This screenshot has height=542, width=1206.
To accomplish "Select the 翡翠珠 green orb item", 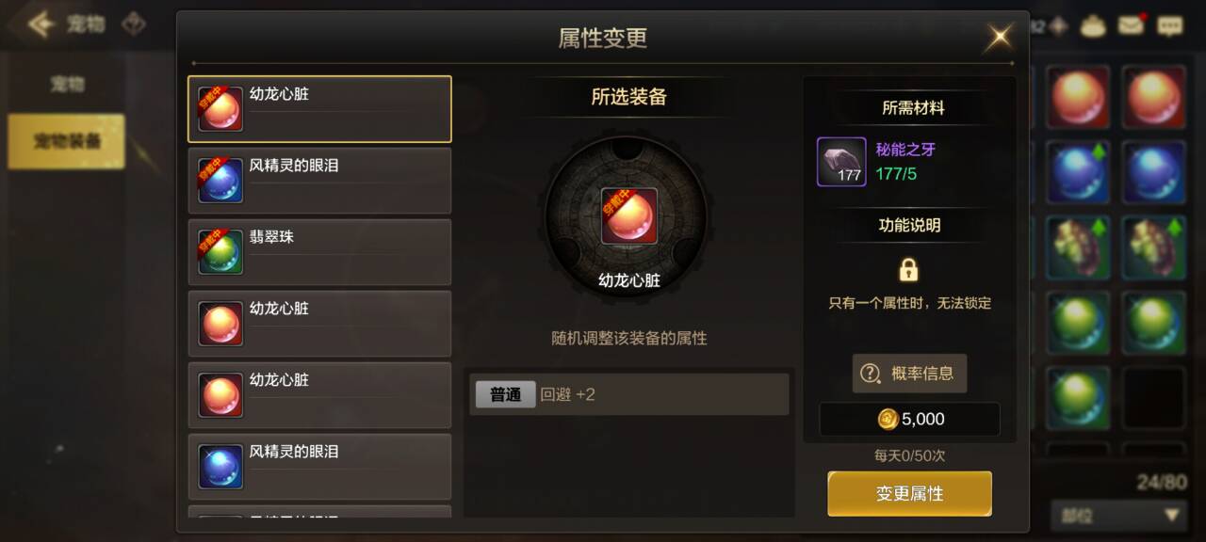I will coord(319,252).
